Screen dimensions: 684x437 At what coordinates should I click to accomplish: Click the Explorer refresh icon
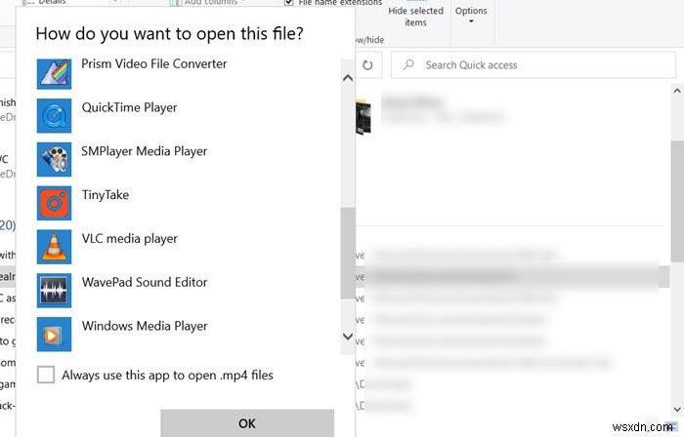[x=367, y=65]
